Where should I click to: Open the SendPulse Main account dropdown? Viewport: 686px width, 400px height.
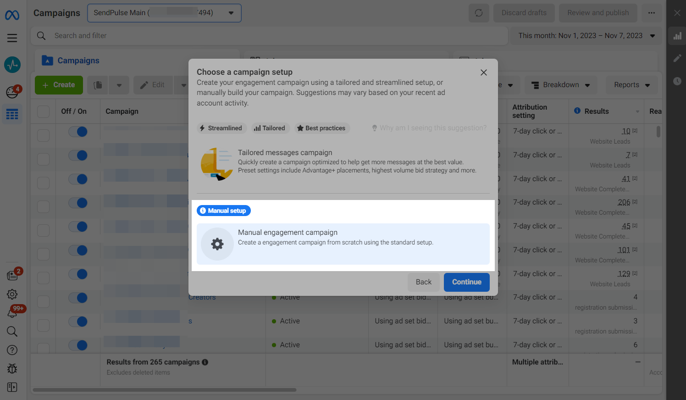(x=164, y=13)
